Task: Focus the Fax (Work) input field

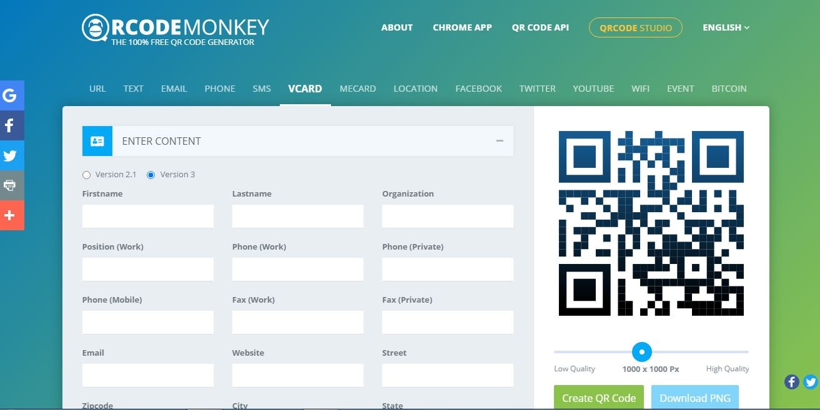Action: click(298, 323)
